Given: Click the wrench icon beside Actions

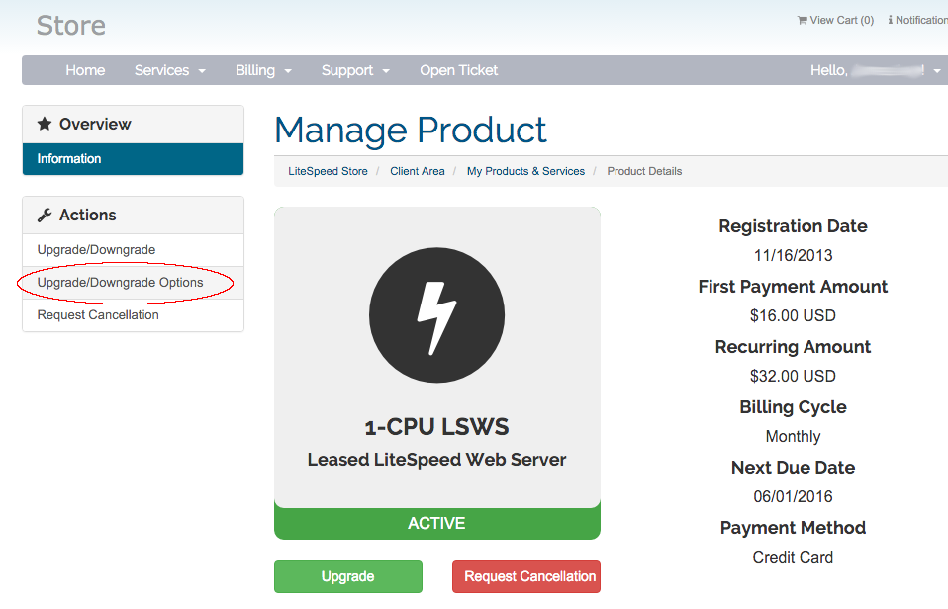Looking at the screenshot, I should [45, 216].
